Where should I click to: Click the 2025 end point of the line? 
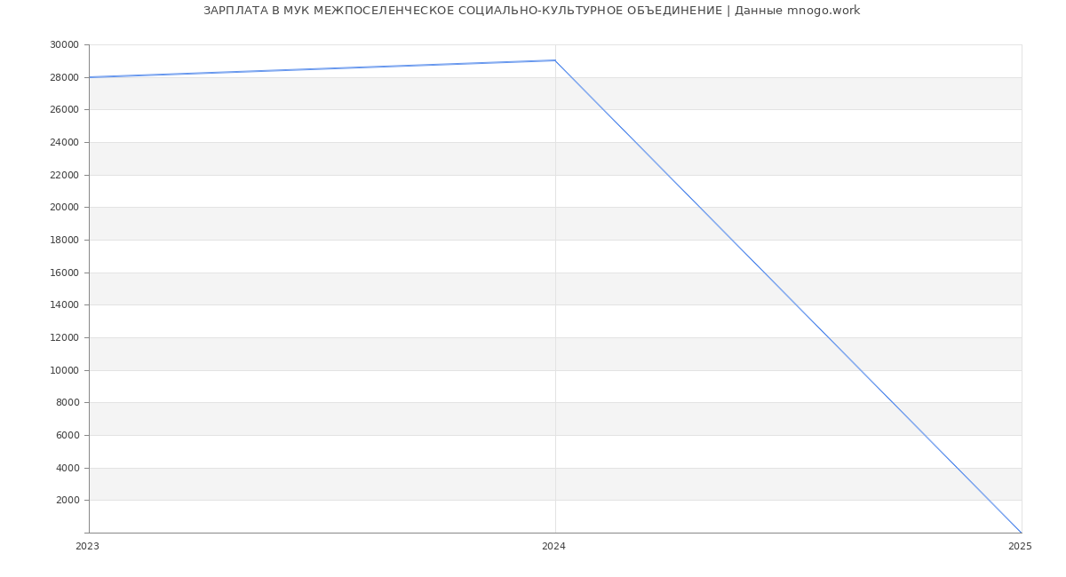click(x=1021, y=533)
